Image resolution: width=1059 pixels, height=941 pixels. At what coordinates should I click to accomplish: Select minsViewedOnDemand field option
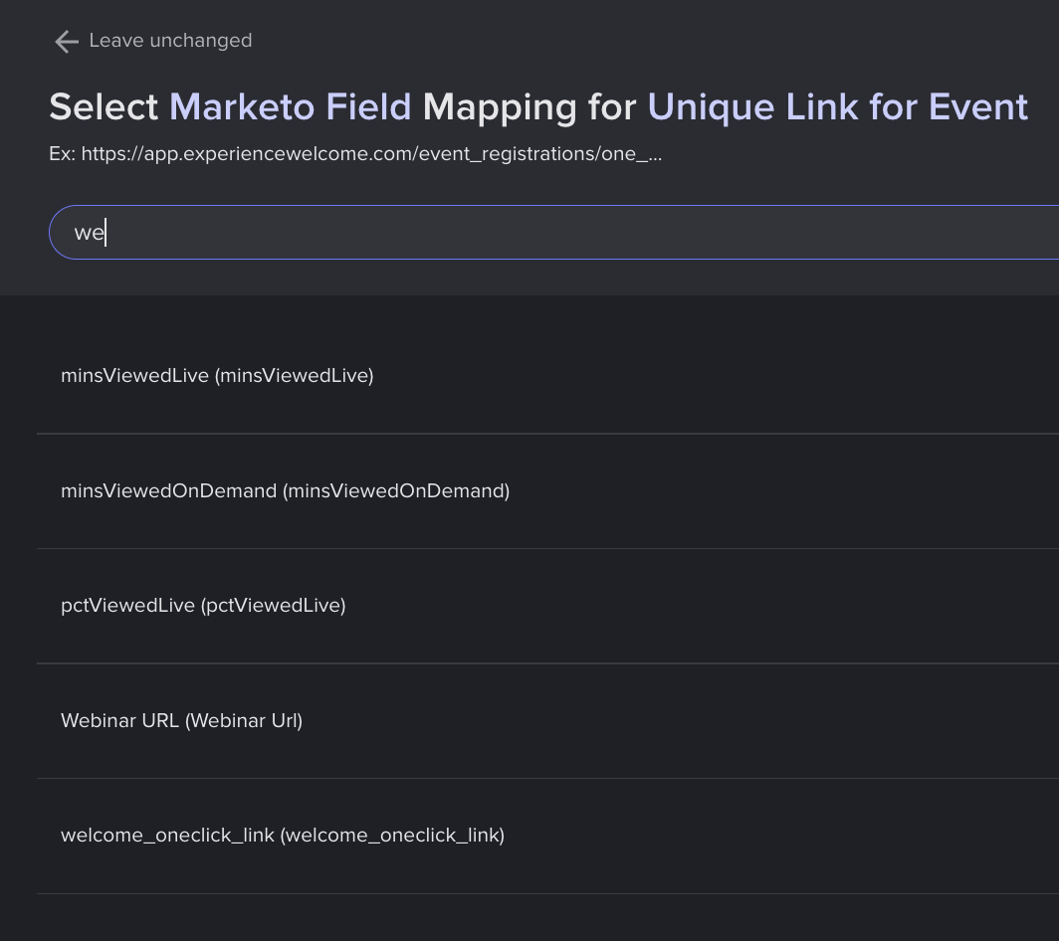click(547, 490)
